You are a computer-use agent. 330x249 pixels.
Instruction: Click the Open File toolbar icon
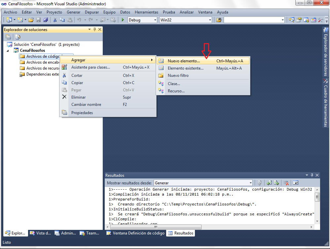click(x=31, y=20)
